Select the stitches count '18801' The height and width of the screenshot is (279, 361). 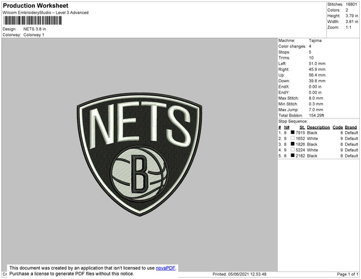point(351,4)
